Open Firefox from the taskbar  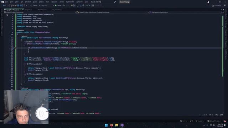point(112,125)
